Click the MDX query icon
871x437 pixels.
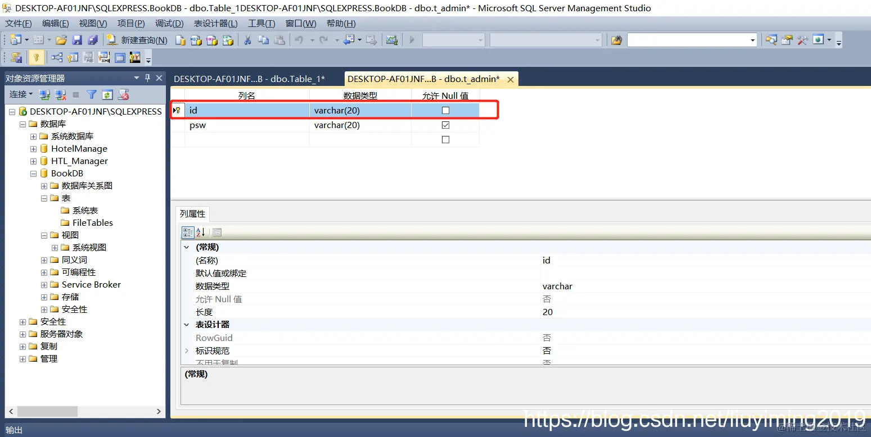(196, 40)
